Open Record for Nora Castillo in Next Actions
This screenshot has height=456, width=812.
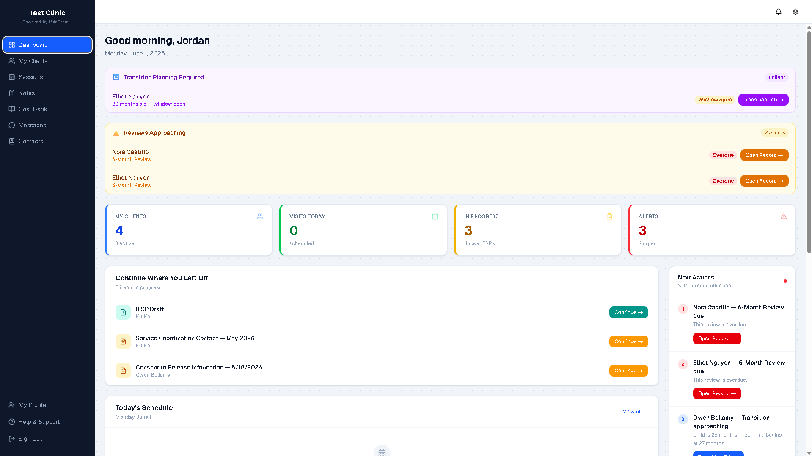click(717, 339)
